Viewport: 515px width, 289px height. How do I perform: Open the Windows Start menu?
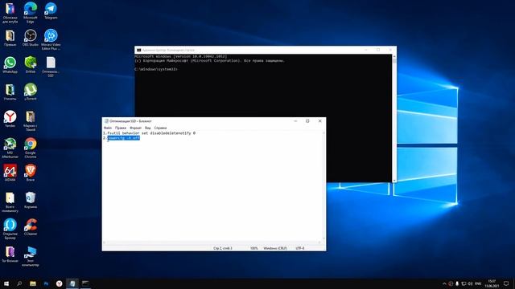[6, 283]
